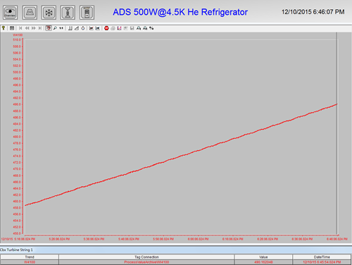Click the Tag Connection column header

click(146, 257)
